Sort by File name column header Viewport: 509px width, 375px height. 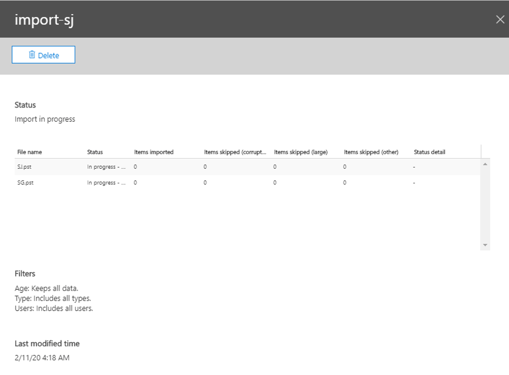(x=30, y=152)
